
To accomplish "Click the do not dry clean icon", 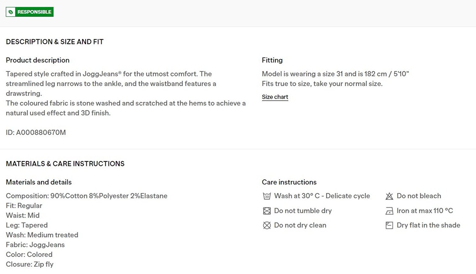I will pos(267,225).
